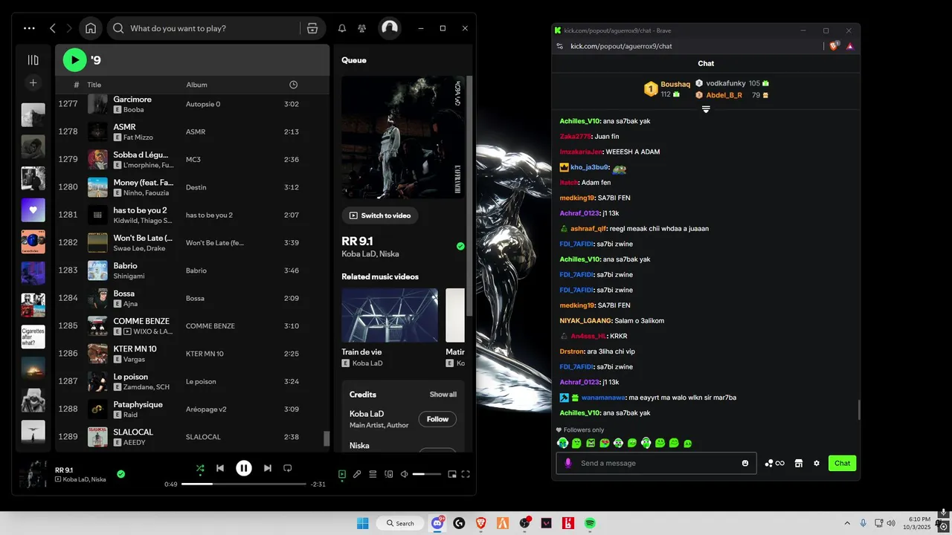Skip to previous track

[x=220, y=468]
